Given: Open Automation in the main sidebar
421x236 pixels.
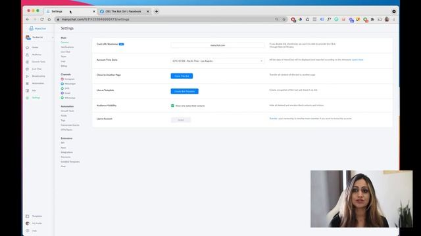Looking at the screenshot, I should (x=38, y=83).
